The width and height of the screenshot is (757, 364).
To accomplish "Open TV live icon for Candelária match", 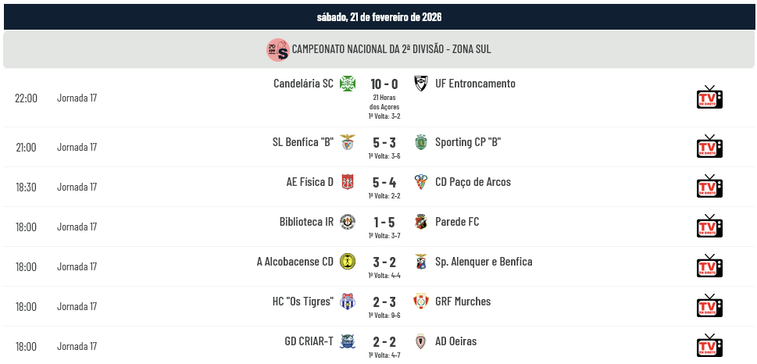I will pyautogui.click(x=709, y=98).
